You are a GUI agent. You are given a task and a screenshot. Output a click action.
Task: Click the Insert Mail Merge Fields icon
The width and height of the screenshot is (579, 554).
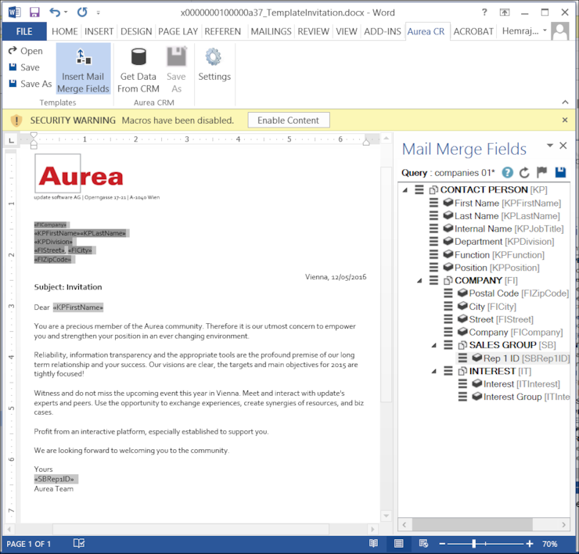click(x=84, y=56)
